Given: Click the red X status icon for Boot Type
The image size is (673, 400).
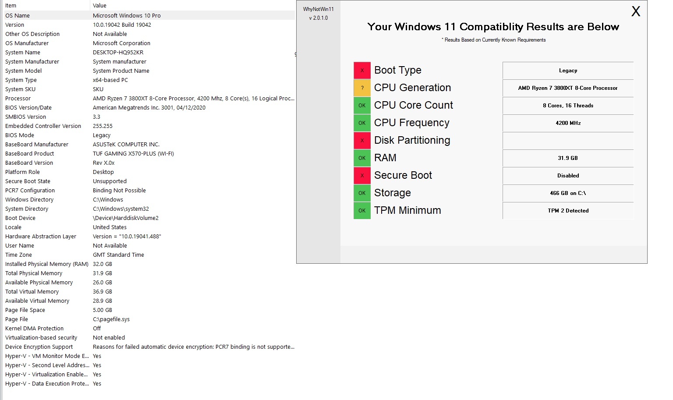Looking at the screenshot, I should coord(362,70).
